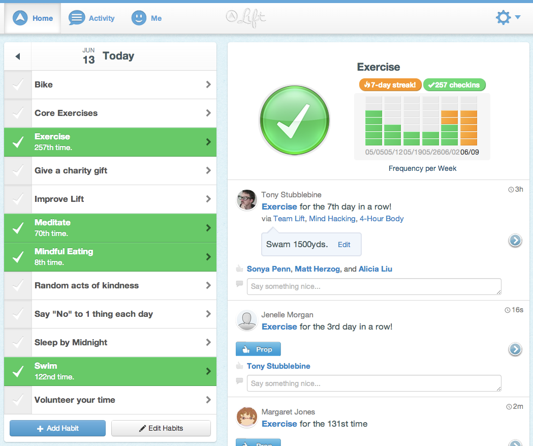Click Margaret Jones's avatar

point(246,417)
